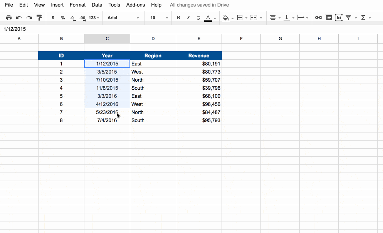Toggle italic formatting
Viewport: 383px width, 233px height.
click(188, 17)
